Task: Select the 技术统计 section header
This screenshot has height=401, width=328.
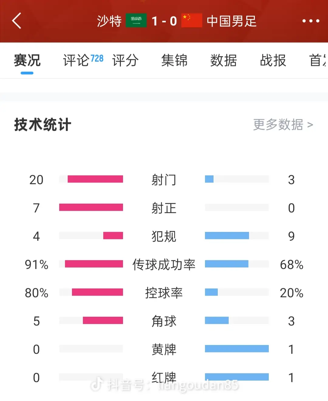Action: coord(42,124)
